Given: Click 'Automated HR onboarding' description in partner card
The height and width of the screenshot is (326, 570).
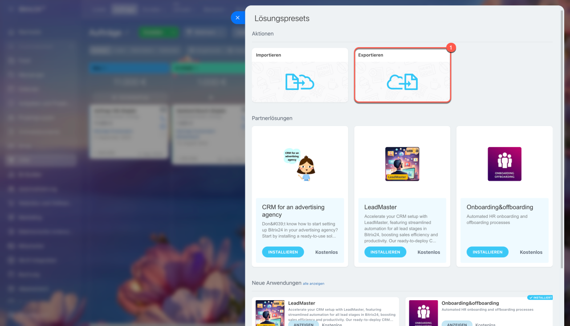Looking at the screenshot, I should click(497, 220).
